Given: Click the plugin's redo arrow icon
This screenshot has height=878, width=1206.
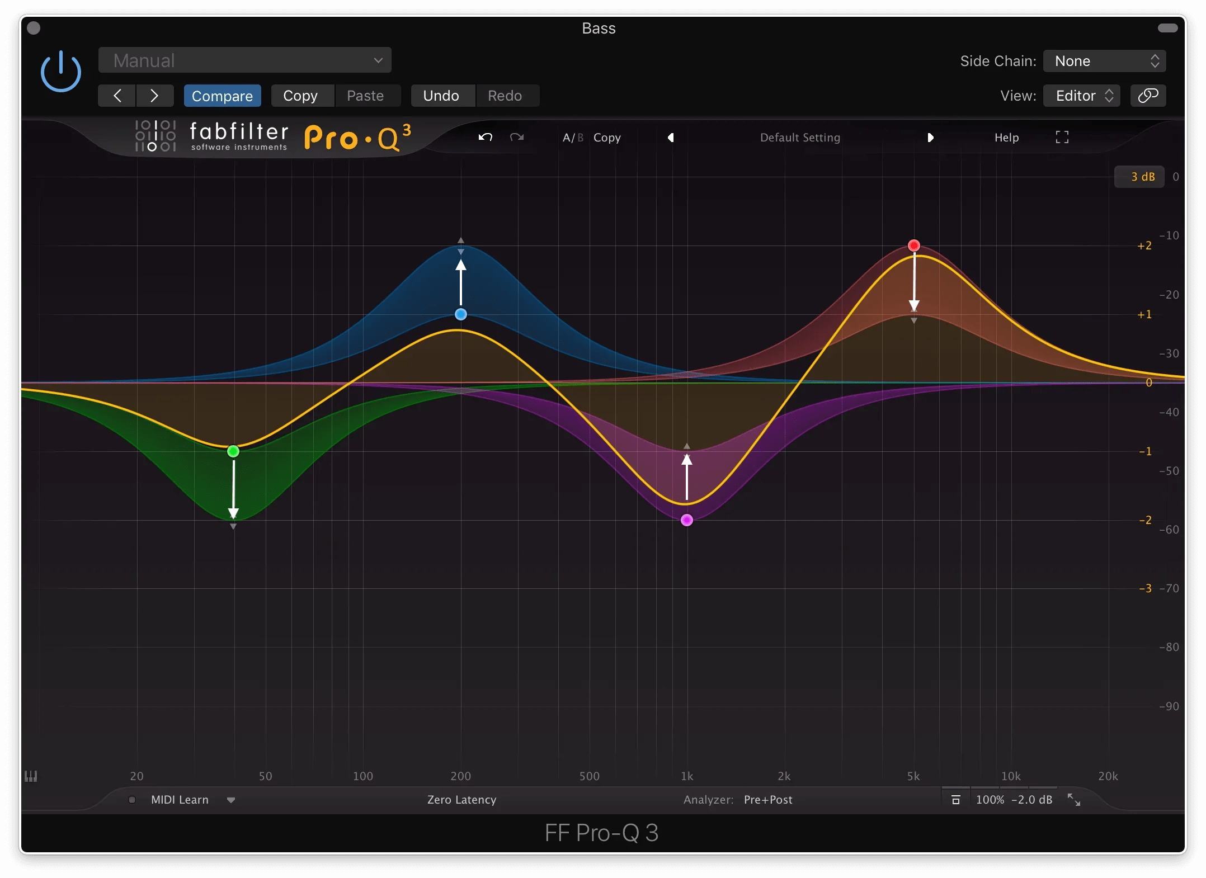Looking at the screenshot, I should click(516, 137).
